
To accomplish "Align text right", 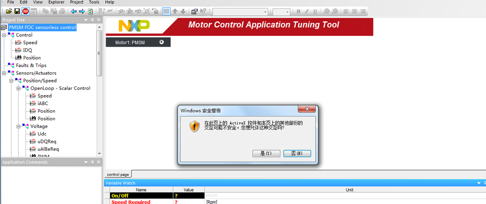I will (362, 12).
